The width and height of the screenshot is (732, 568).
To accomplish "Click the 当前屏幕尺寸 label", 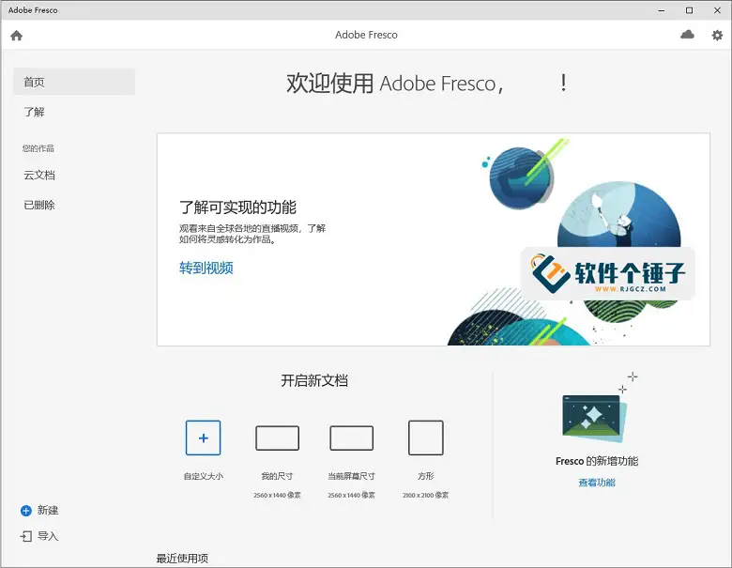I will pyautogui.click(x=352, y=476).
